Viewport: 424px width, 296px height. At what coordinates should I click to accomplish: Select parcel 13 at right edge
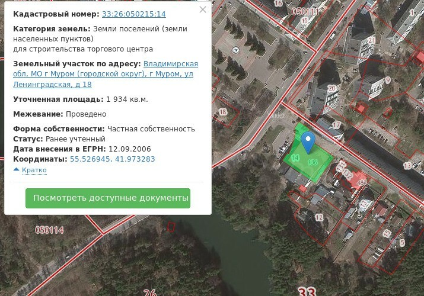tap(407, 166)
